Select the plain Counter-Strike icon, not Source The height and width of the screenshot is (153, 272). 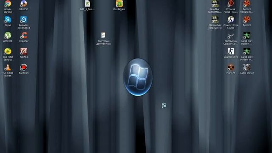(x=231, y=51)
